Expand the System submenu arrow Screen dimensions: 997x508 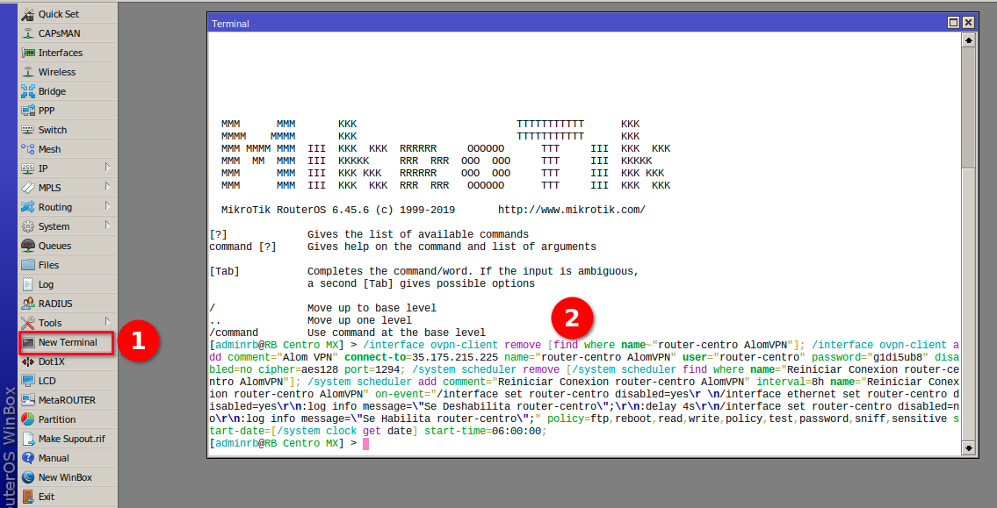tap(107, 225)
